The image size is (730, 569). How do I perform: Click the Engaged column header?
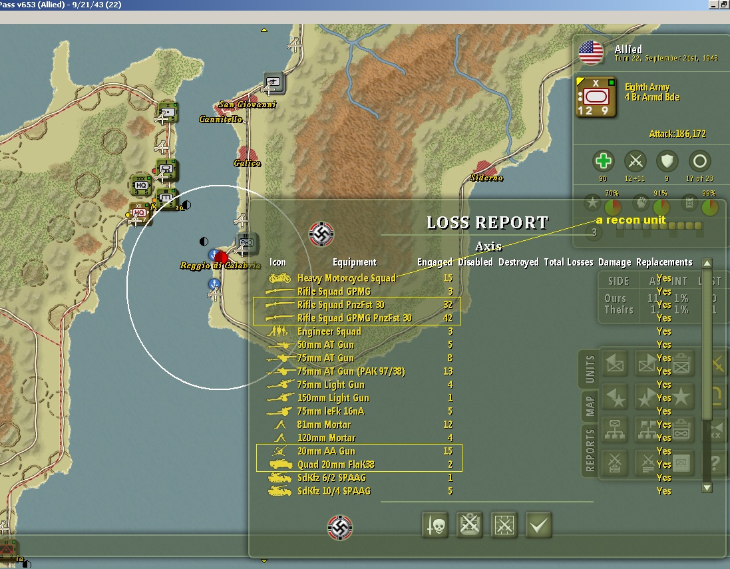coord(435,262)
